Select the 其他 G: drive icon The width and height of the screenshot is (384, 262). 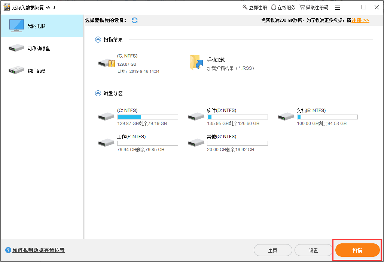196,142
